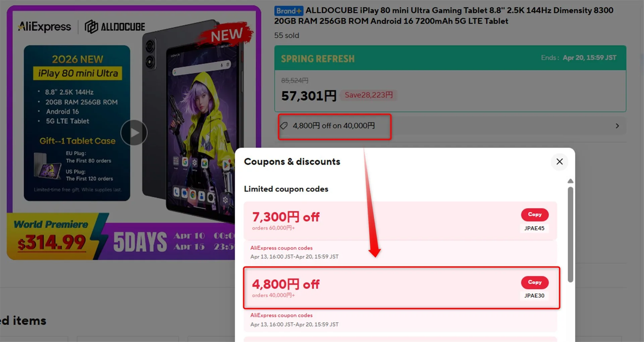Click the coupon list scrollbar thumb
Screen dimensions: 644x342
point(570,234)
